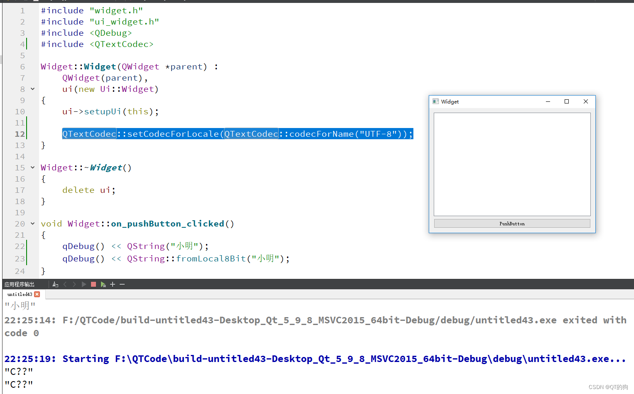The image size is (634, 394).
Task: Click the #include <QDebug> line
Action: (86, 33)
